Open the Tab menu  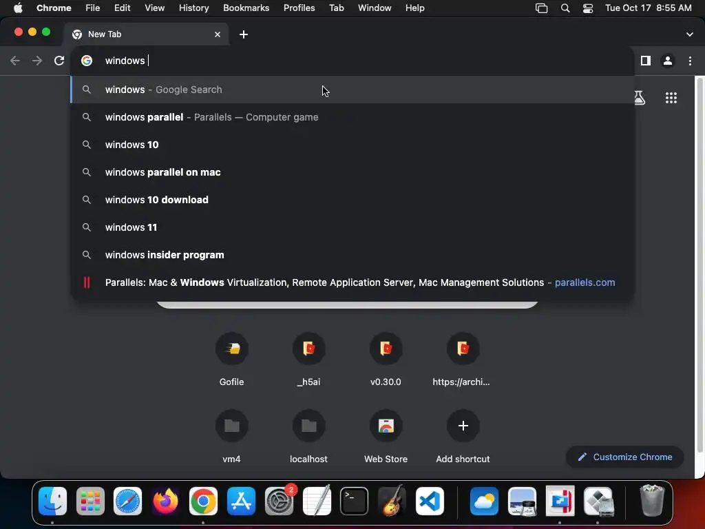coord(336,8)
